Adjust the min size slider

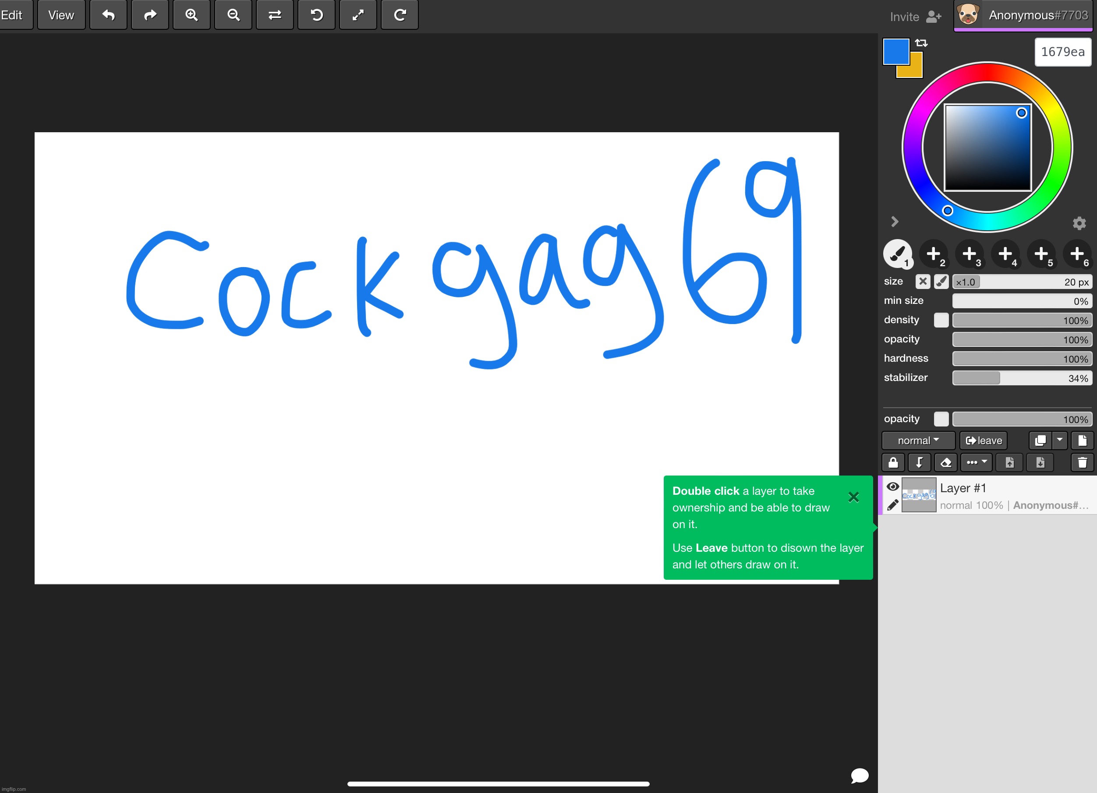[1022, 301]
